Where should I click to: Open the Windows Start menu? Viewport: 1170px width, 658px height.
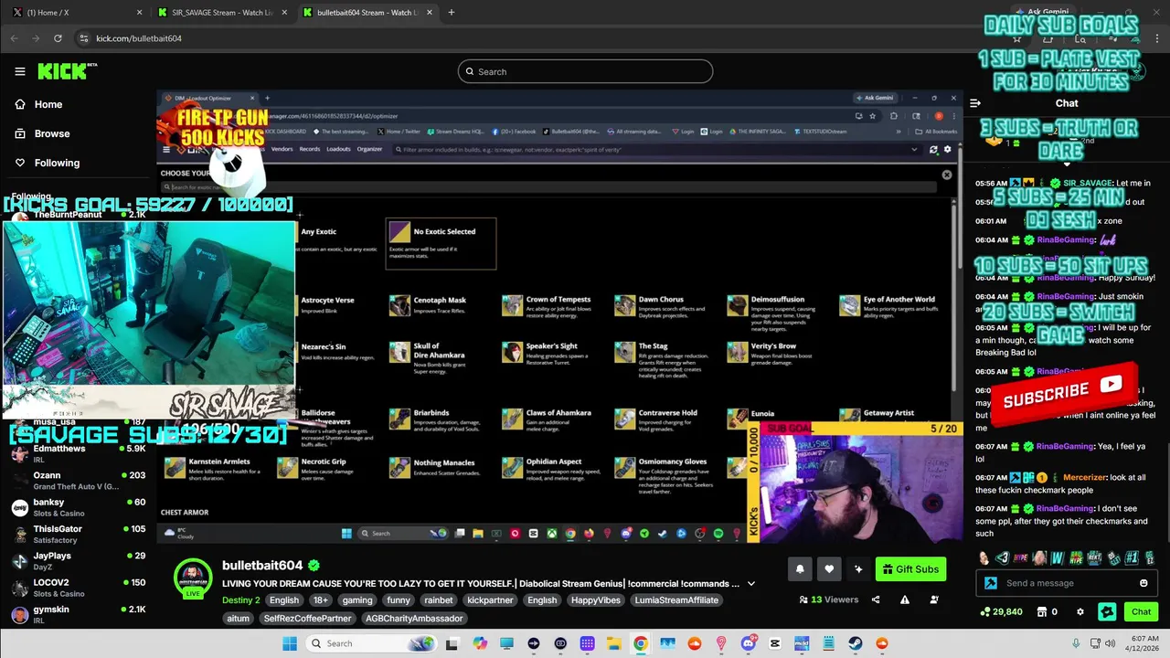[290, 643]
